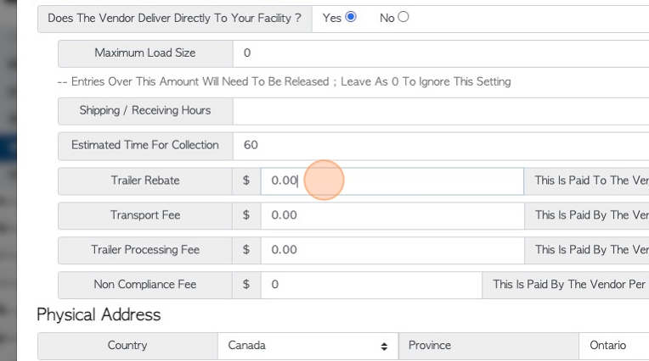Click the Estimated Time For Collection field
Image resolution: width=649 pixels, height=361 pixels.
pos(441,146)
